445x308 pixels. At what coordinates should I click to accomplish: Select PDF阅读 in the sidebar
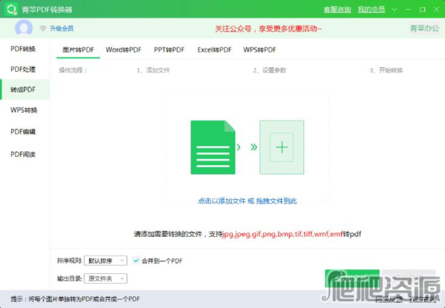(23, 155)
